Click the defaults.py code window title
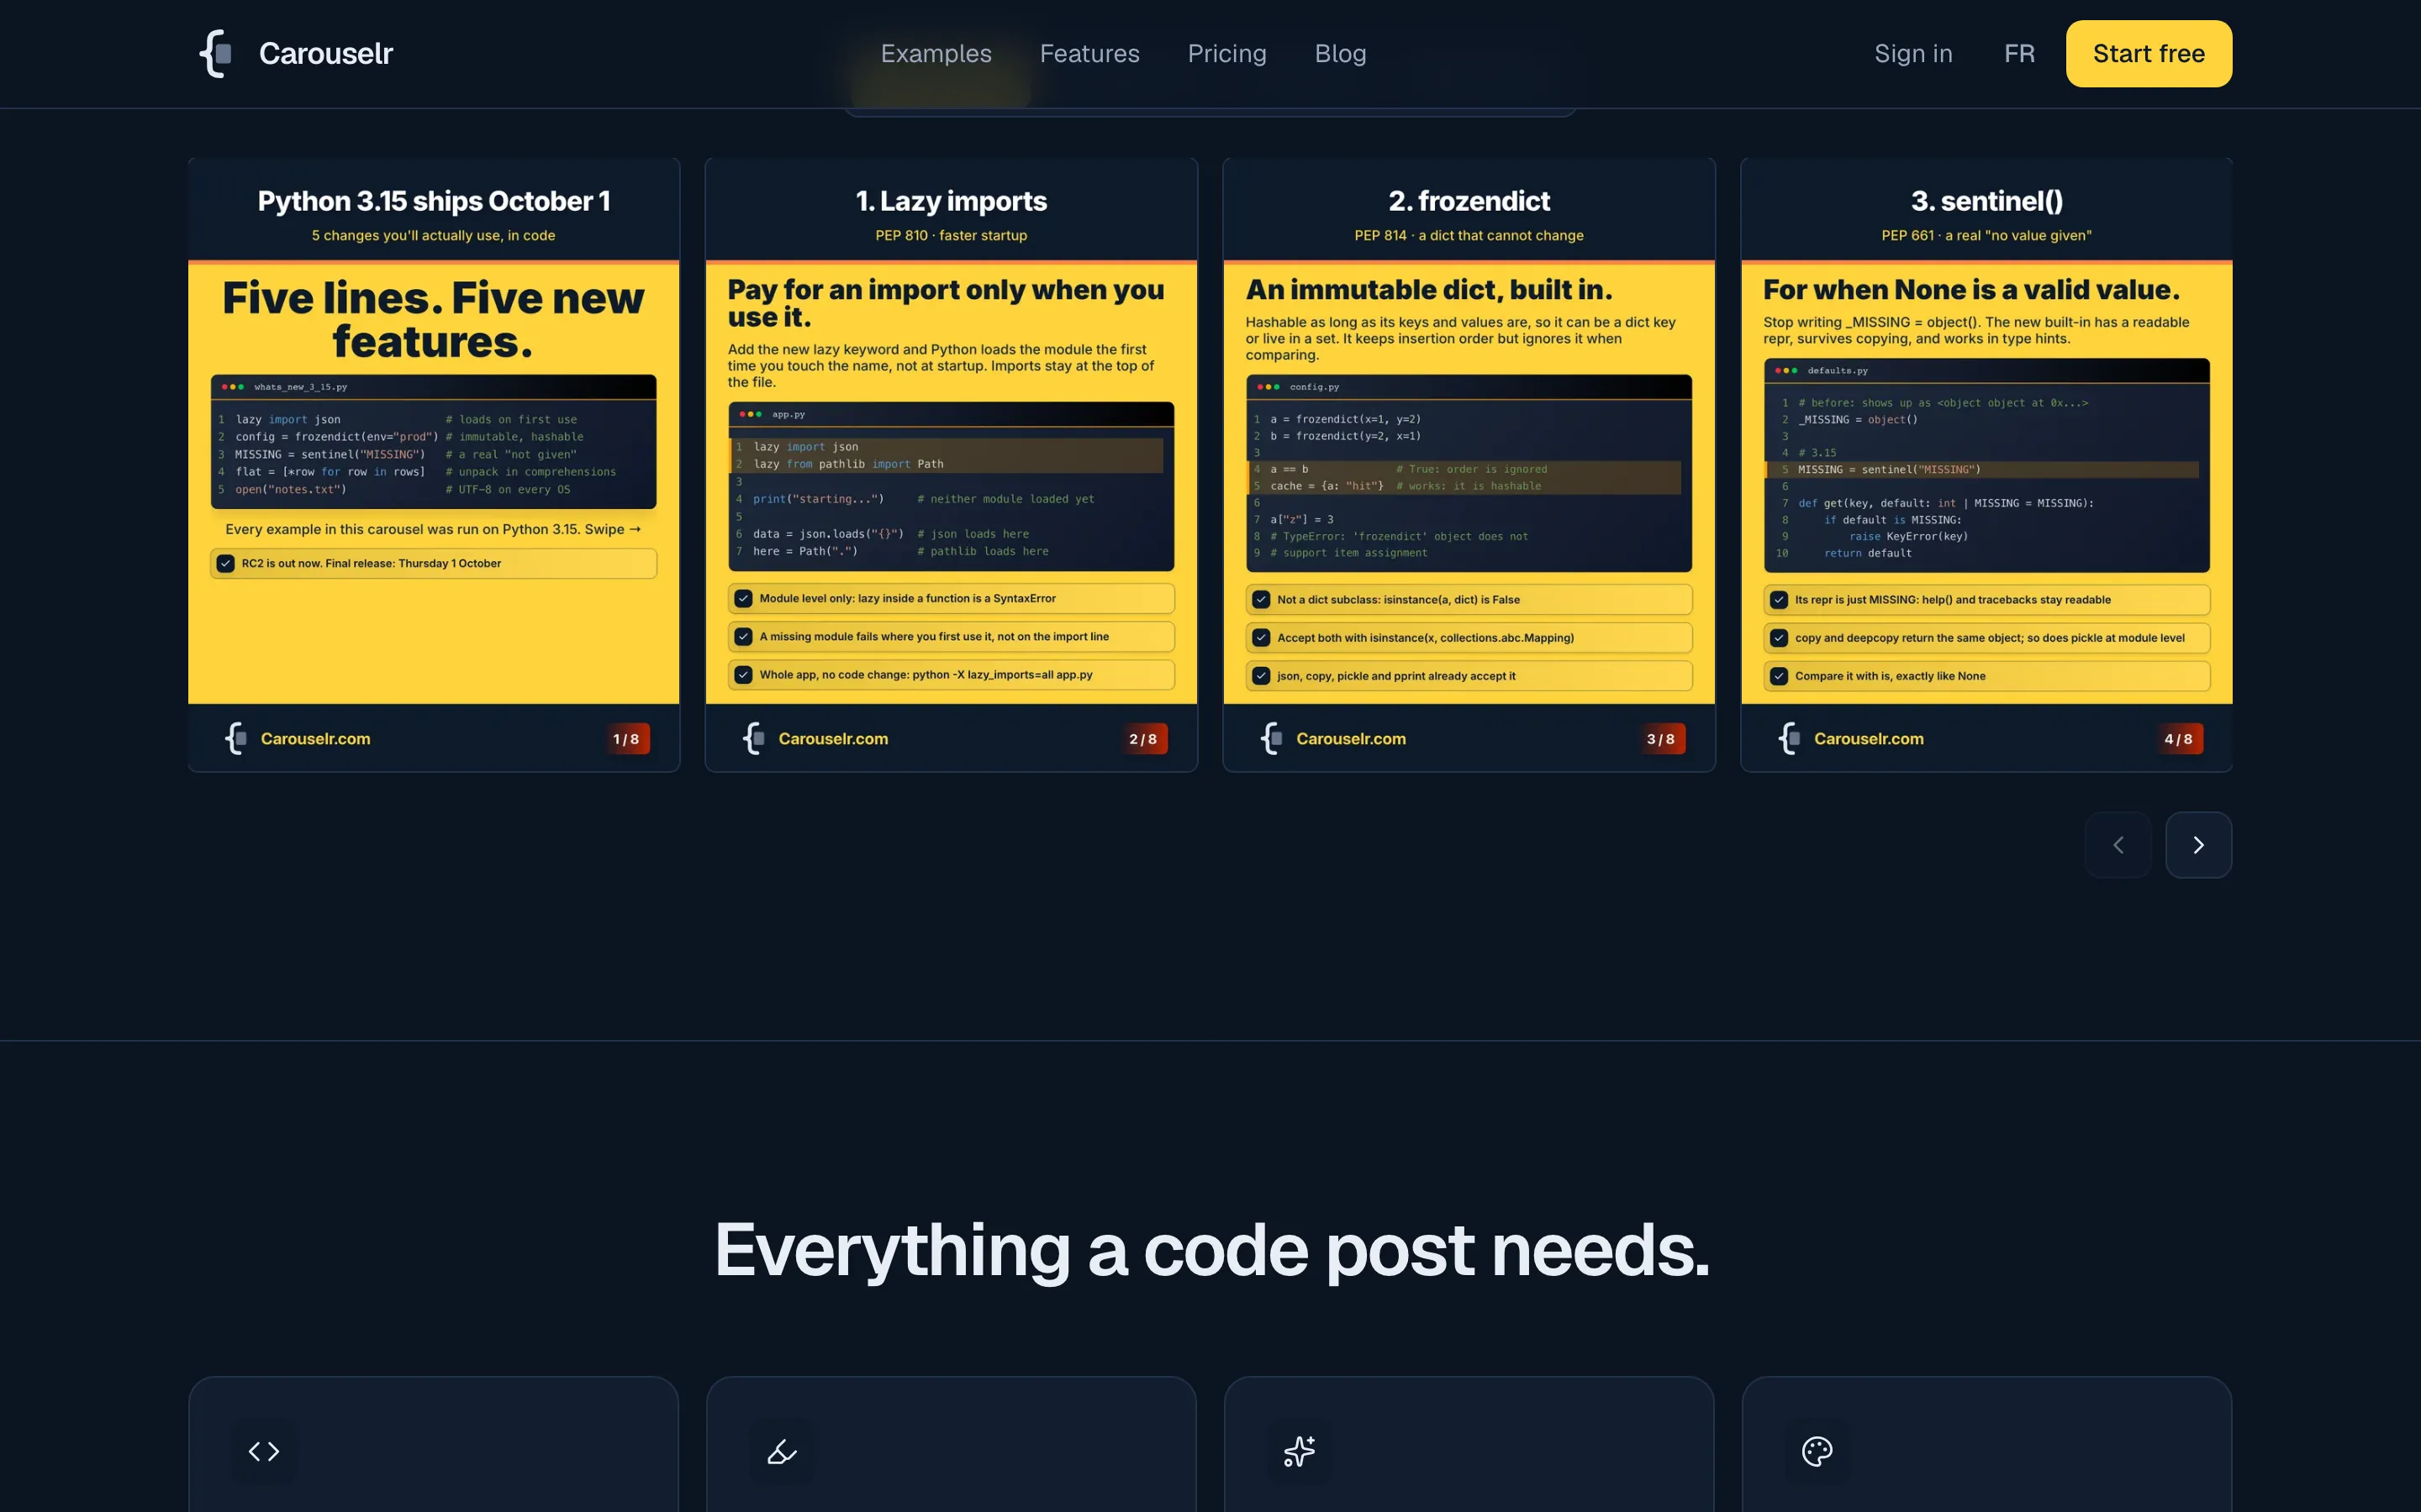This screenshot has width=2421, height=1512. pos(1838,371)
